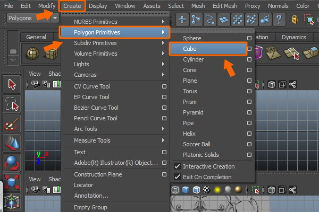Image resolution: width=319 pixels, height=212 pixels.
Task: Open Text options box
Action: [x=164, y=152]
